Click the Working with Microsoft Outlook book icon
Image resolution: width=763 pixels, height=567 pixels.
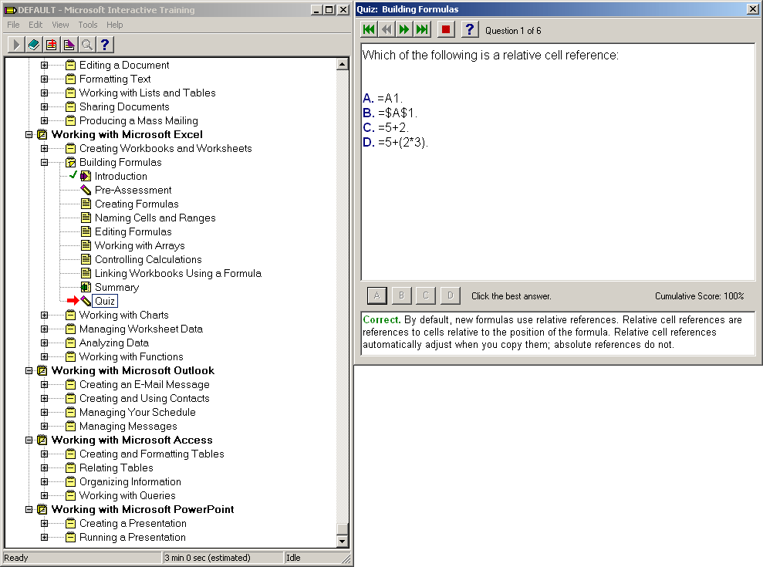pos(42,370)
